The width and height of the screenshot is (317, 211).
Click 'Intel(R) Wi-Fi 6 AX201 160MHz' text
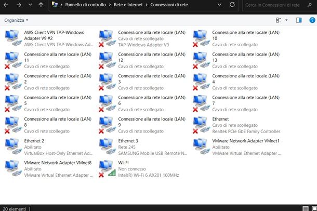pyautogui.click(x=149, y=175)
